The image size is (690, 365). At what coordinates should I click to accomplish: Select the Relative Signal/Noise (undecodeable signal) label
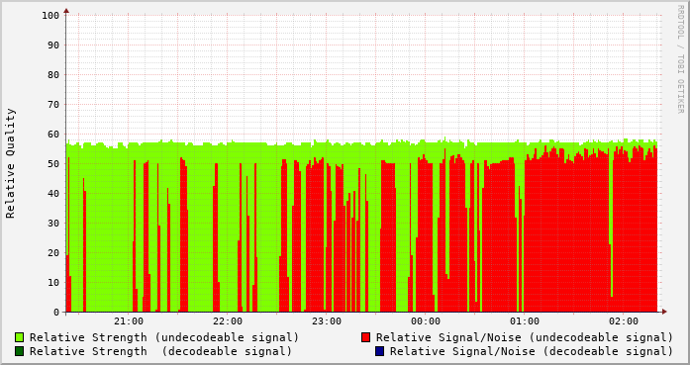pos(525,337)
